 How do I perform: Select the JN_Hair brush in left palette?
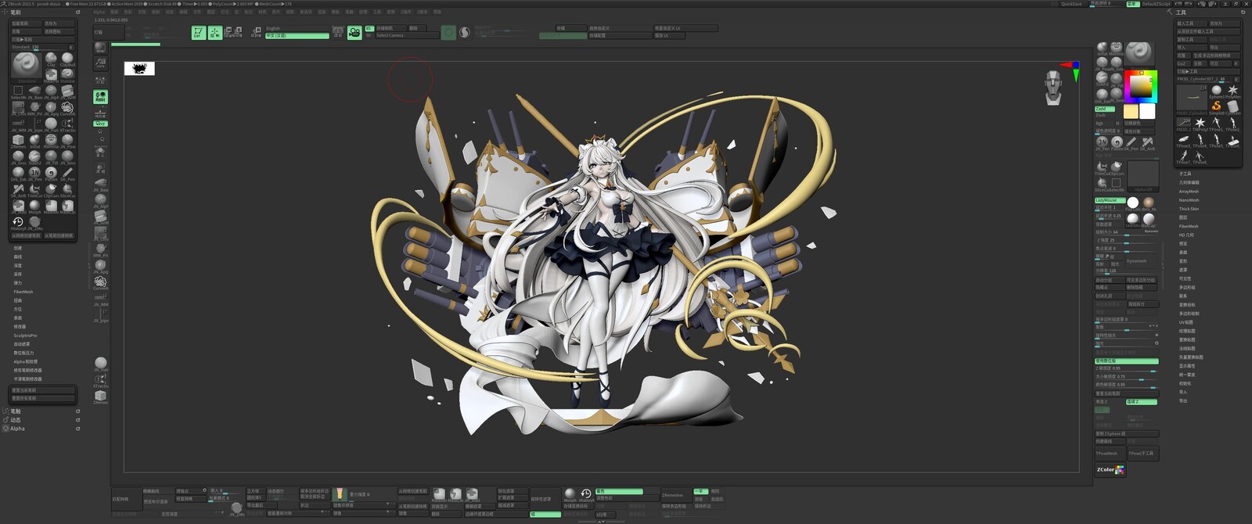click(x=51, y=124)
